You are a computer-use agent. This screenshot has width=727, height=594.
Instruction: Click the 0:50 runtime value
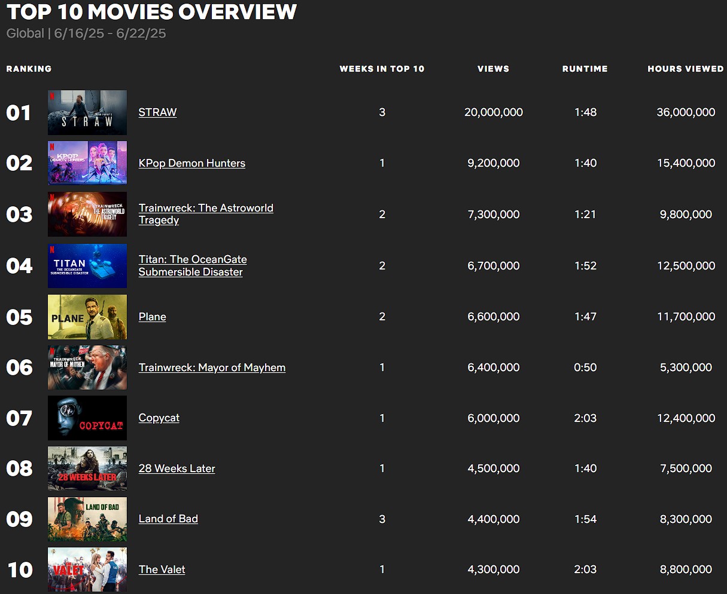(585, 368)
